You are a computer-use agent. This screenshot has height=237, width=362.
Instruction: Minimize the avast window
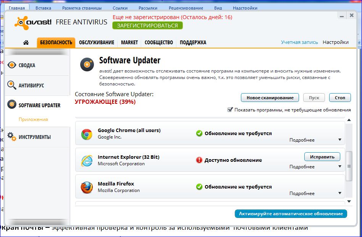[x=342, y=16]
